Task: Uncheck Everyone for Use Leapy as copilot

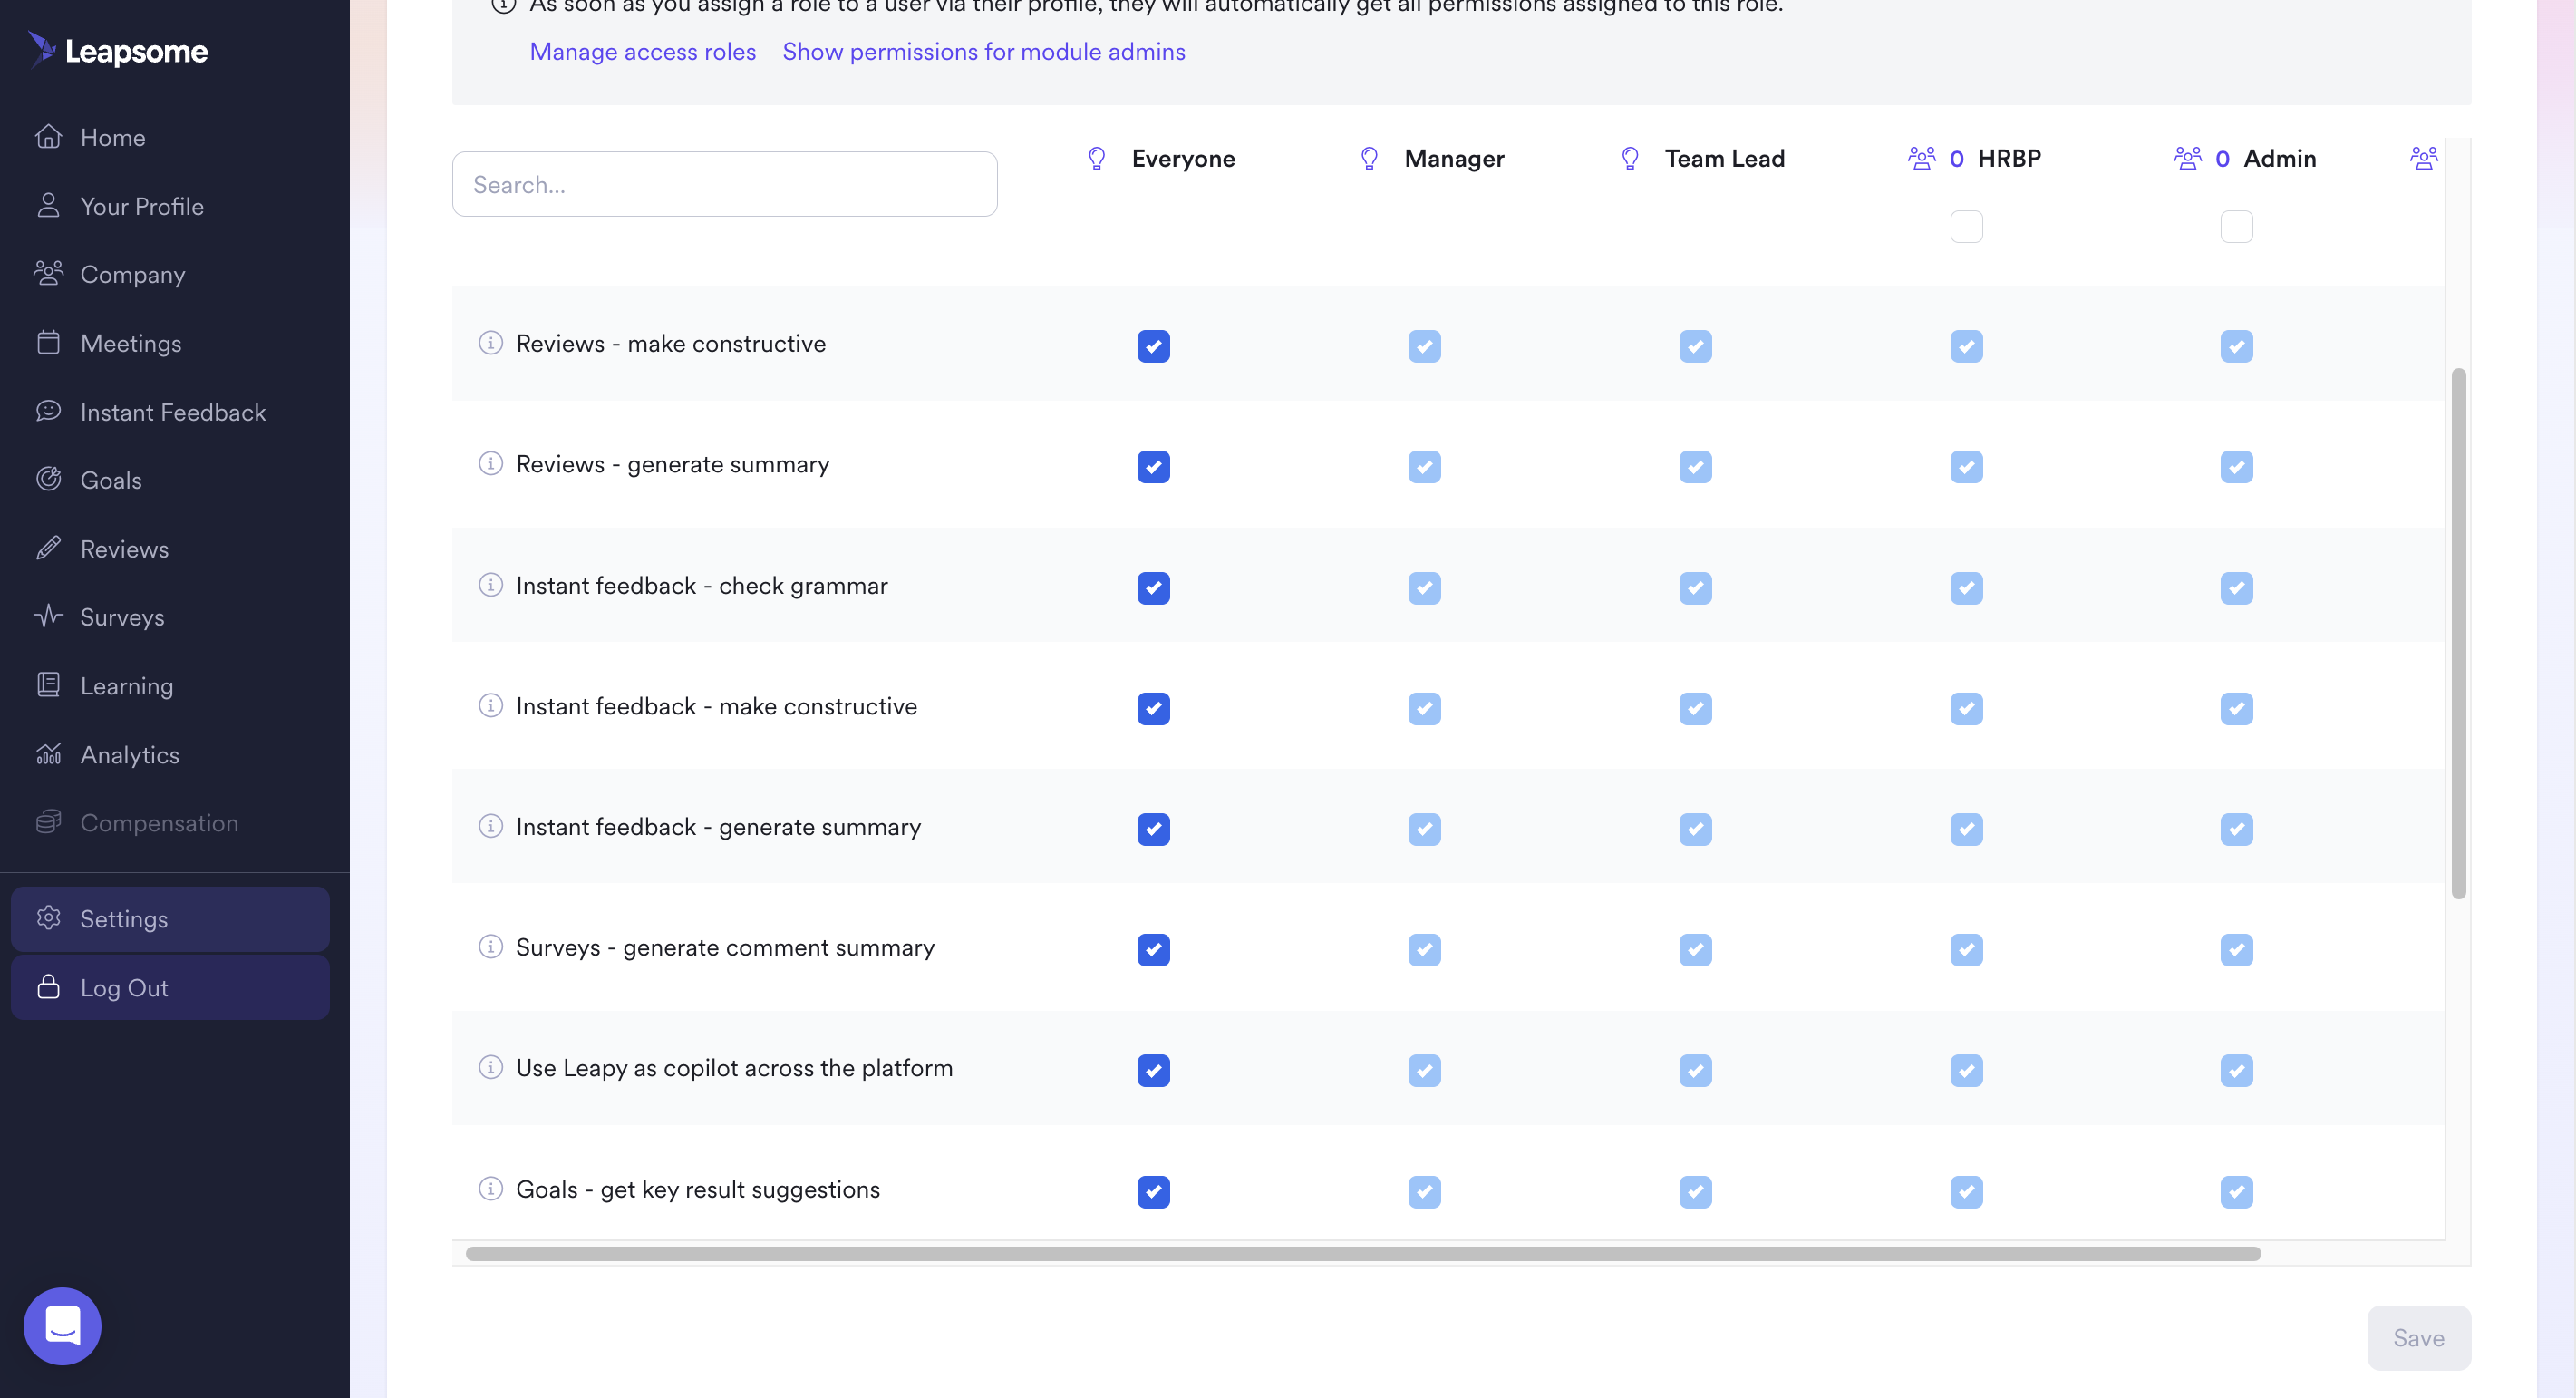Action: tap(1153, 1071)
